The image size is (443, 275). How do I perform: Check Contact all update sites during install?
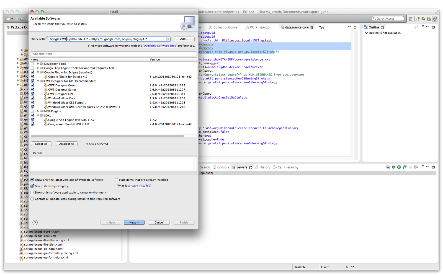(x=32, y=199)
